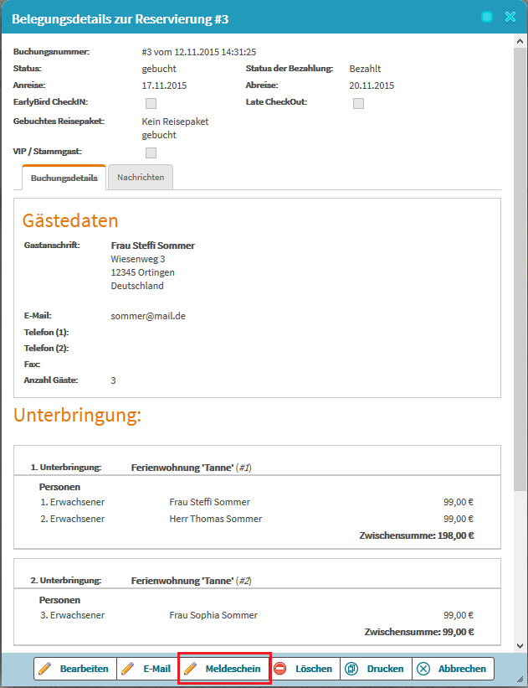Maximize the dialog with the square icon
This screenshot has height=688, width=528.
pos(487,17)
